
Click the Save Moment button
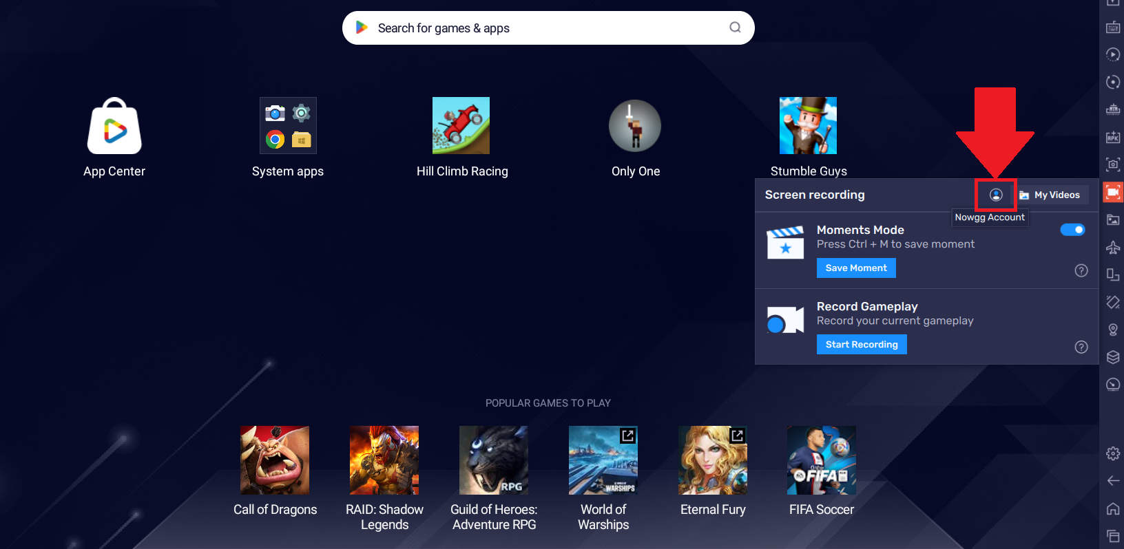pos(856,268)
